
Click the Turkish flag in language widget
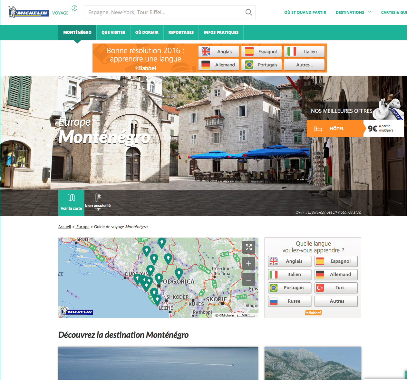(x=320, y=287)
